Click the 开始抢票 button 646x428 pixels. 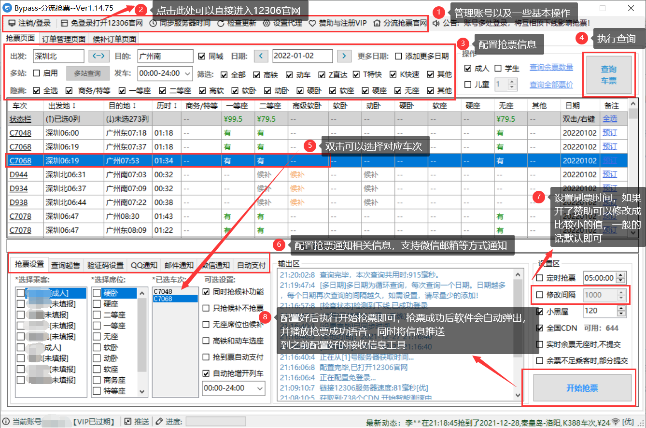point(582,388)
